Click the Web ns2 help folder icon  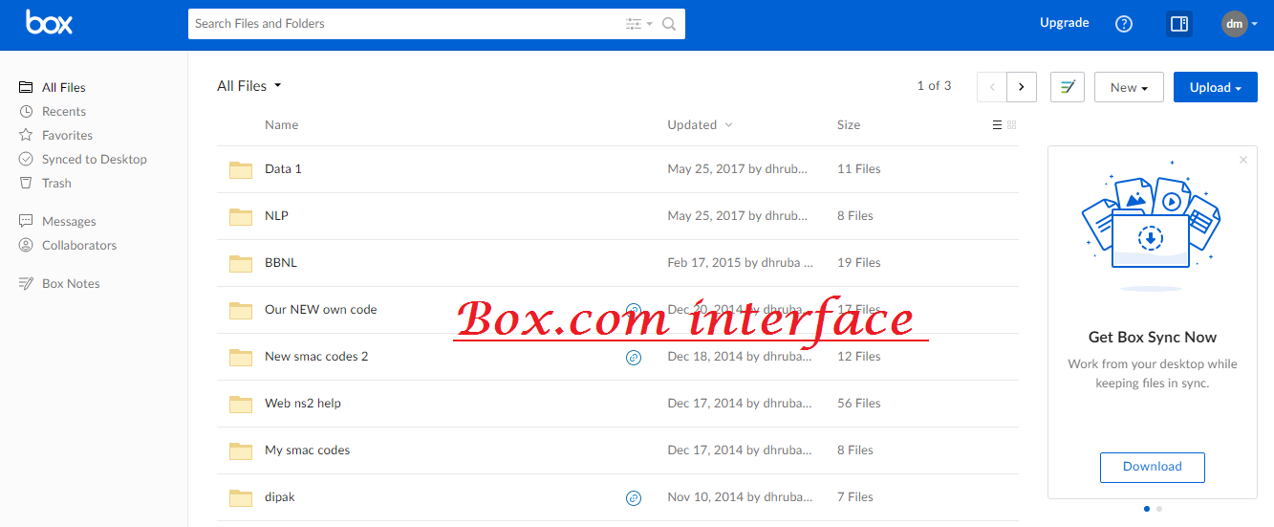click(241, 404)
